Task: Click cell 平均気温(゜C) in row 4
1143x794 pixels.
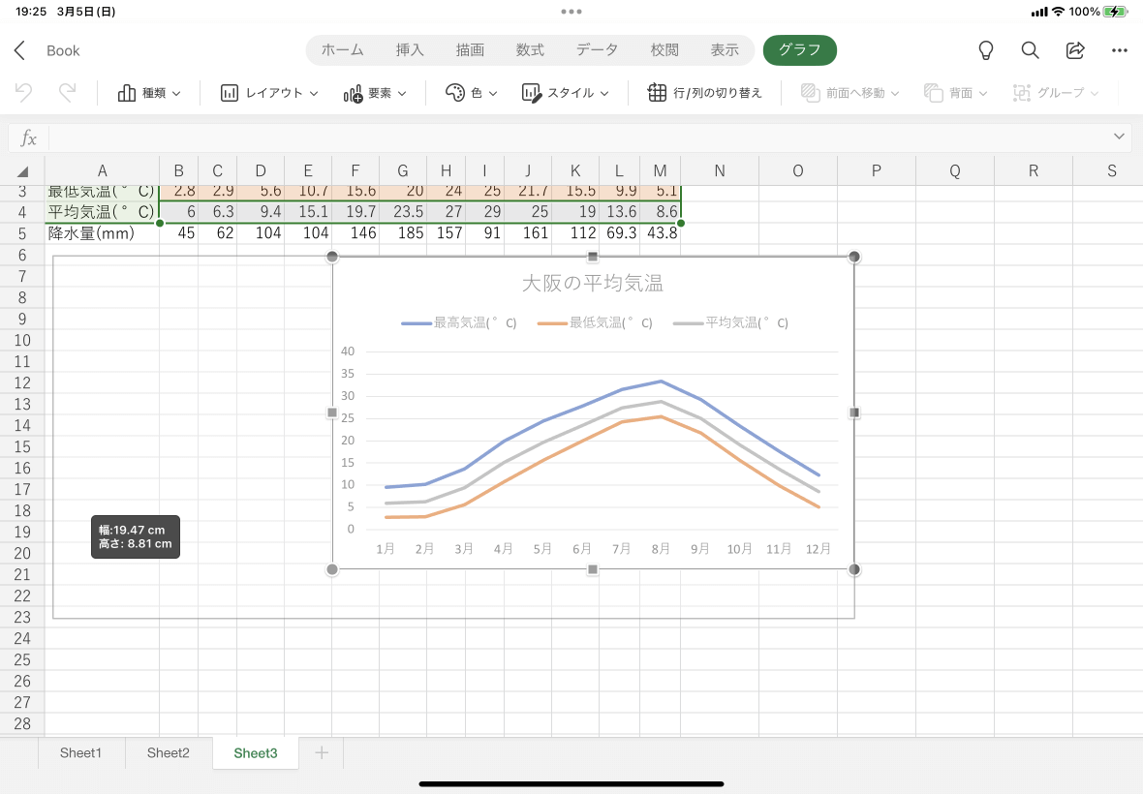Action: pyautogui.click(x=102, y=212)
